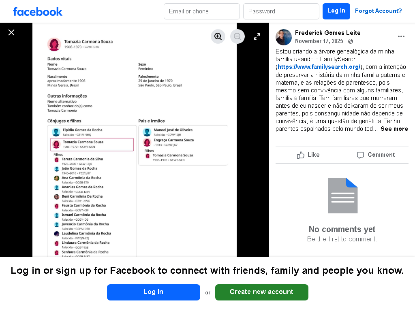Click the bottom banner Log In button
The image size is (415, 311).
154,292
